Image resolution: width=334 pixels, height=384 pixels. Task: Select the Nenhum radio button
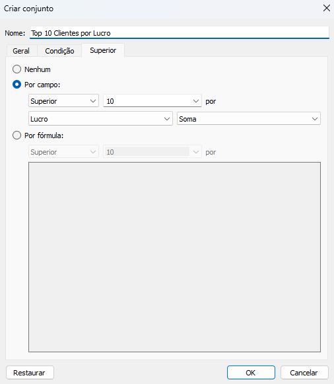tap(17, 69)
